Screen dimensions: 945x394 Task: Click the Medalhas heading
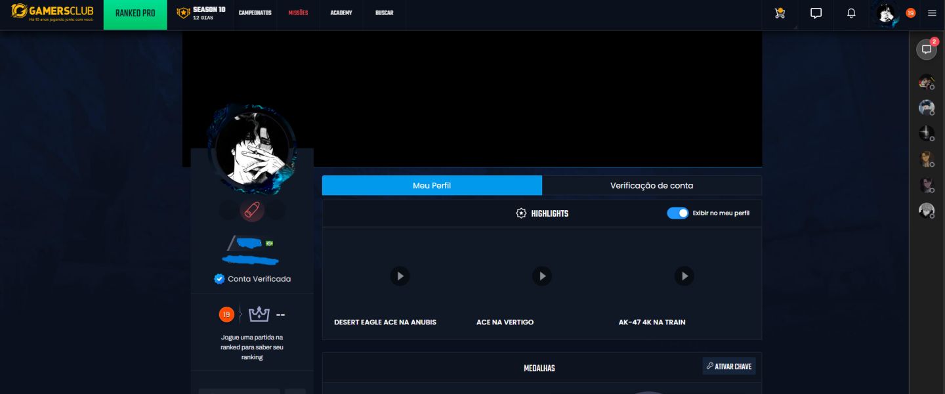click(539, 368)
